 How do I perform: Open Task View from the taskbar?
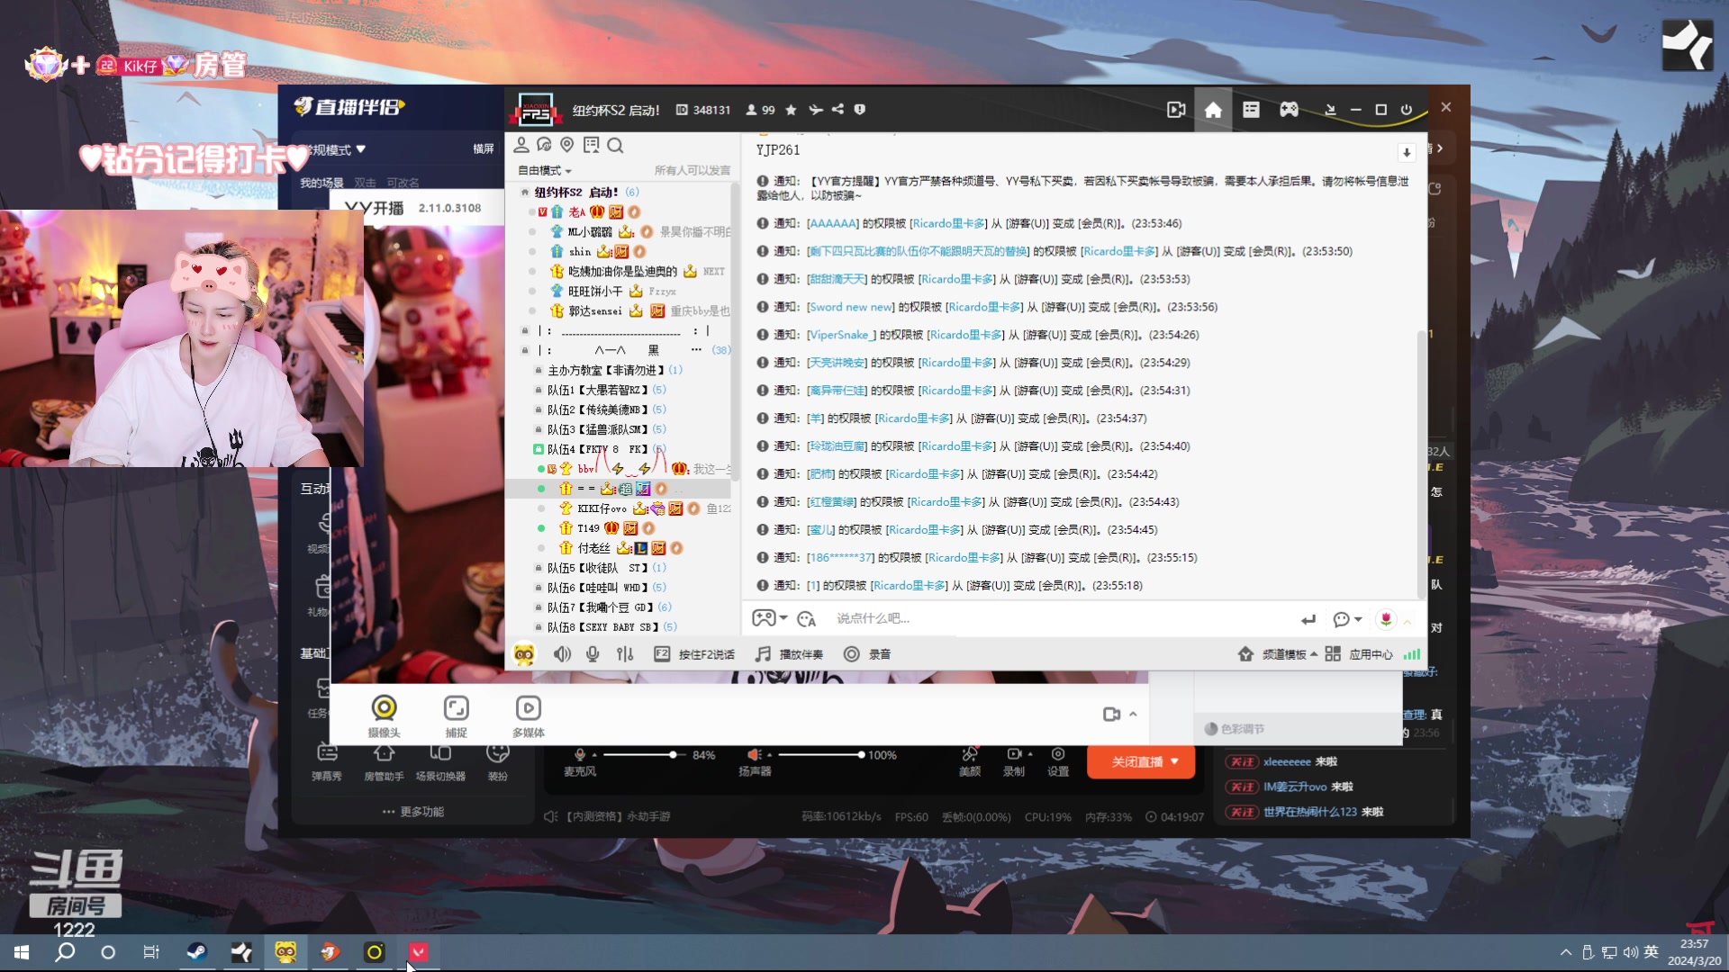151,952
